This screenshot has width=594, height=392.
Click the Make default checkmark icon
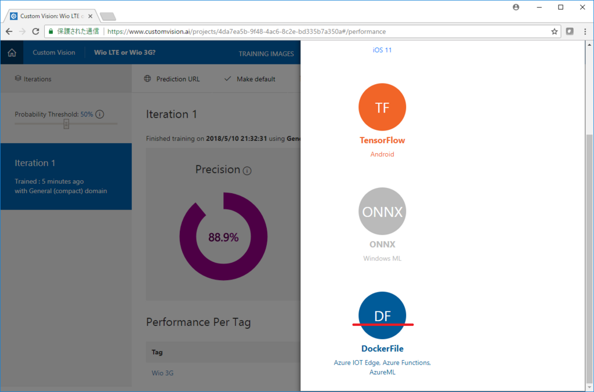(227, 79)
